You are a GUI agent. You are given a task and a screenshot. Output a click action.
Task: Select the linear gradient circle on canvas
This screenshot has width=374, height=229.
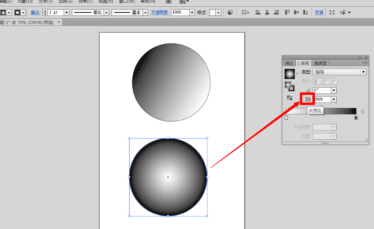171,83
